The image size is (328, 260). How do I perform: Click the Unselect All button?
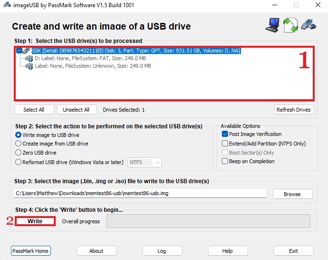76,110
